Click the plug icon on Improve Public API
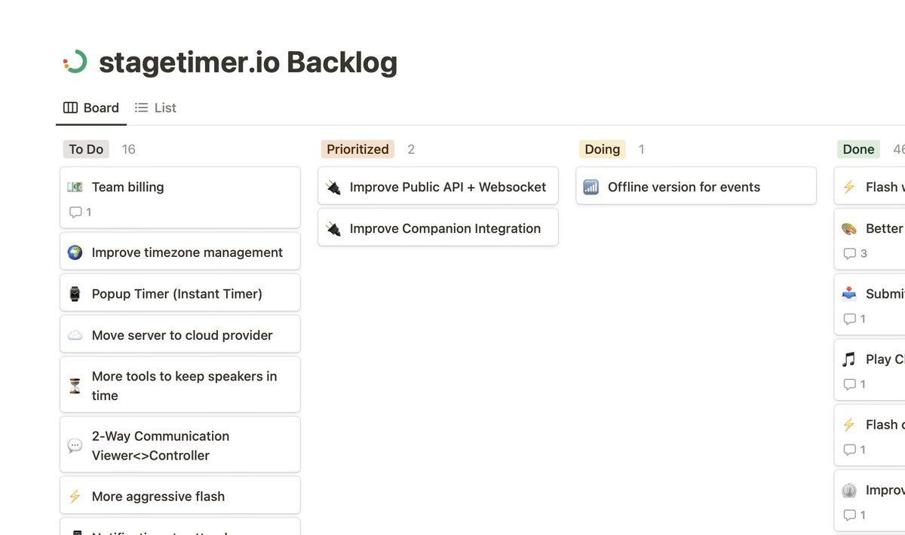Viewport: 905px width, 535px height. (x=333, y=187)
